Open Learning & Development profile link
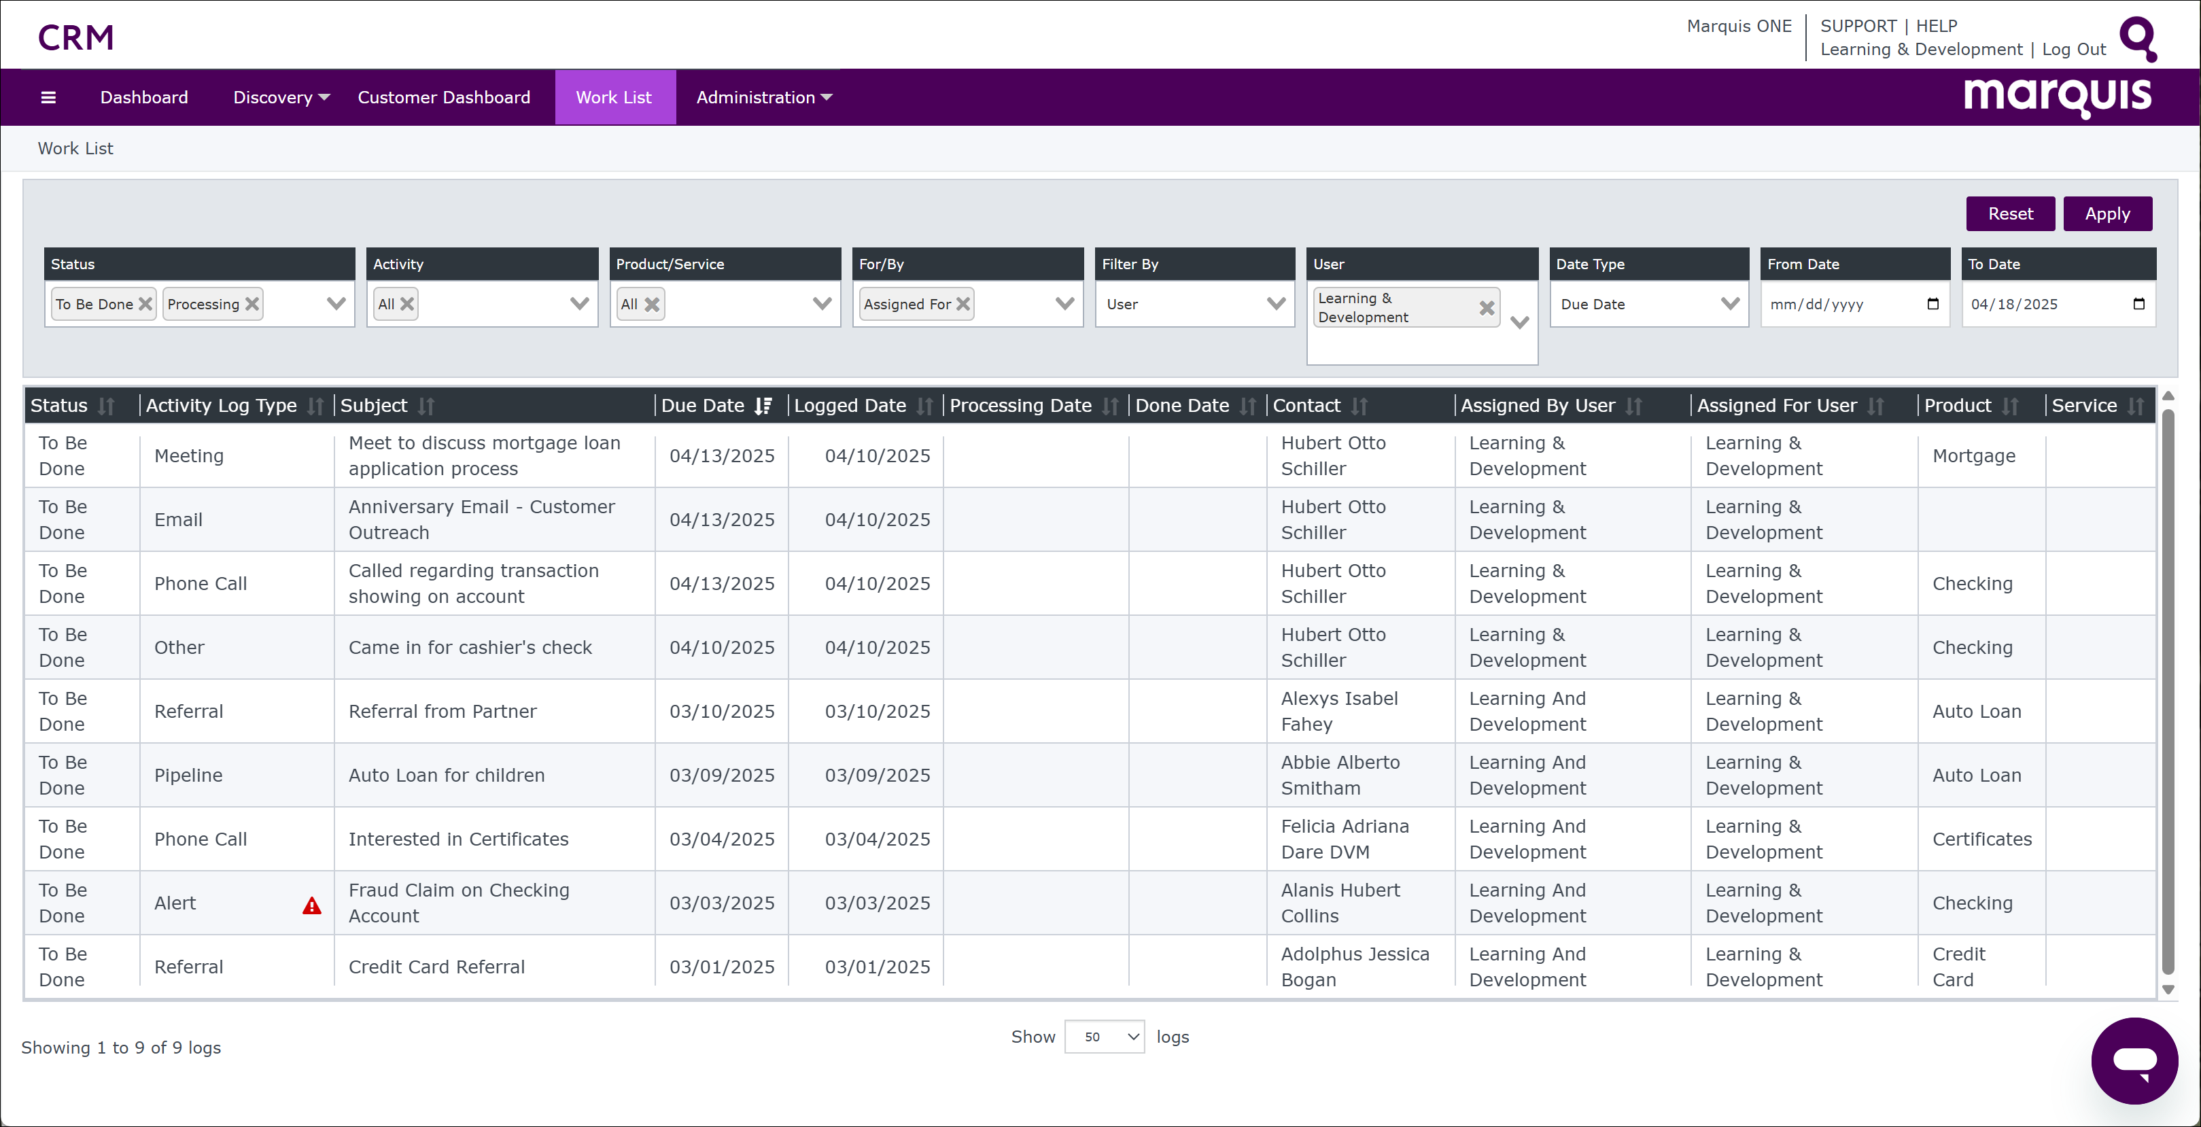The height and width of the screenshot is (1127, 2201). (x=1921, y=50)
